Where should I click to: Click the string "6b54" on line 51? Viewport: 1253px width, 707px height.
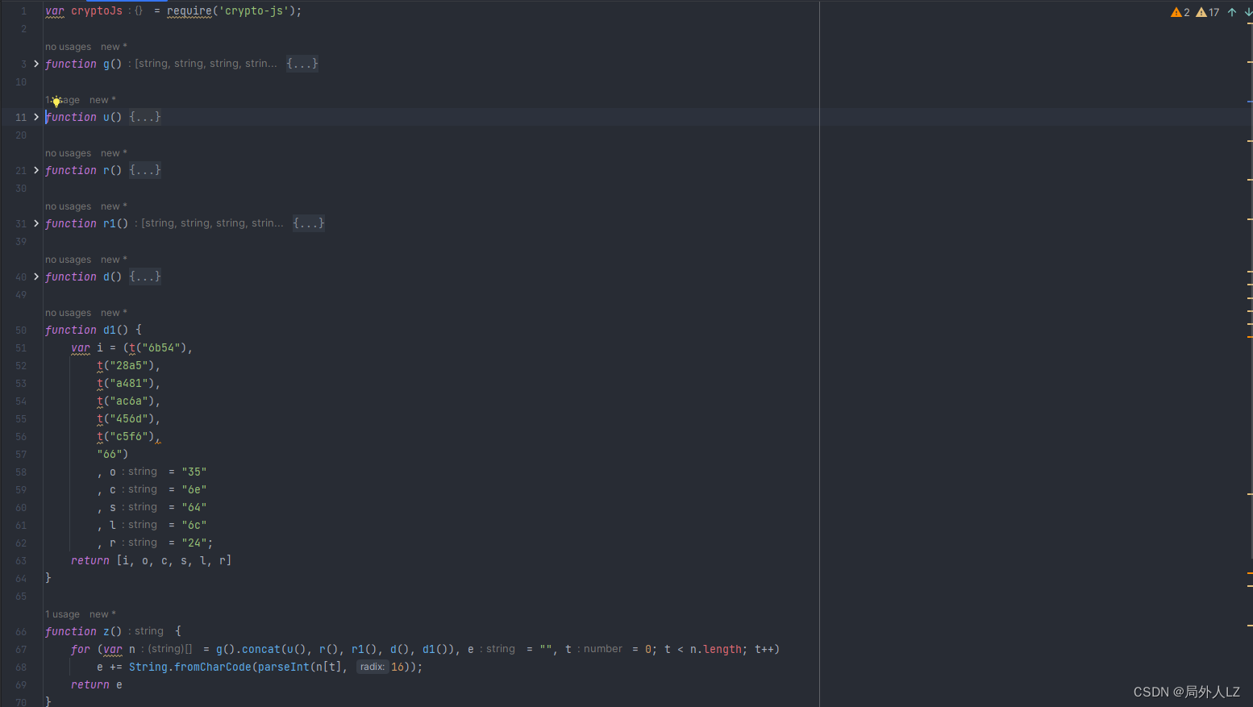click(161, 347)
